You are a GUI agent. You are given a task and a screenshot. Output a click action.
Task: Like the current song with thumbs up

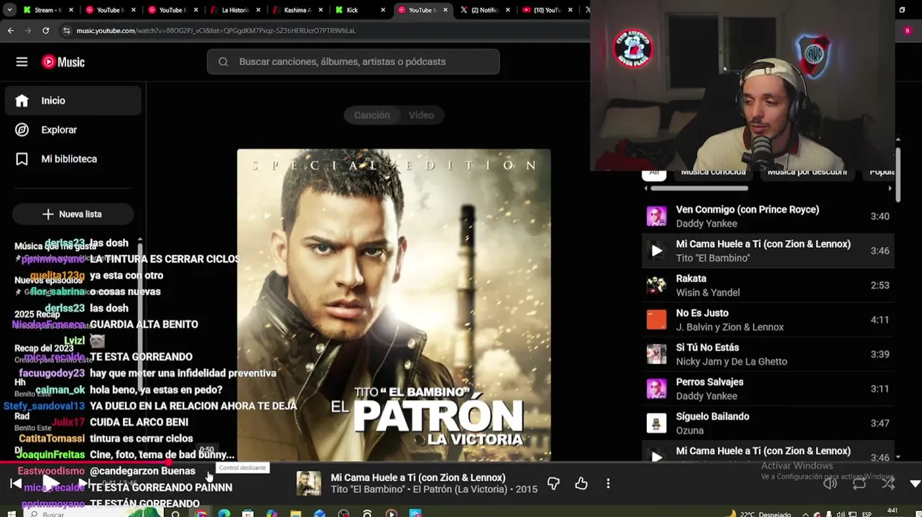[x=581, y=484]
